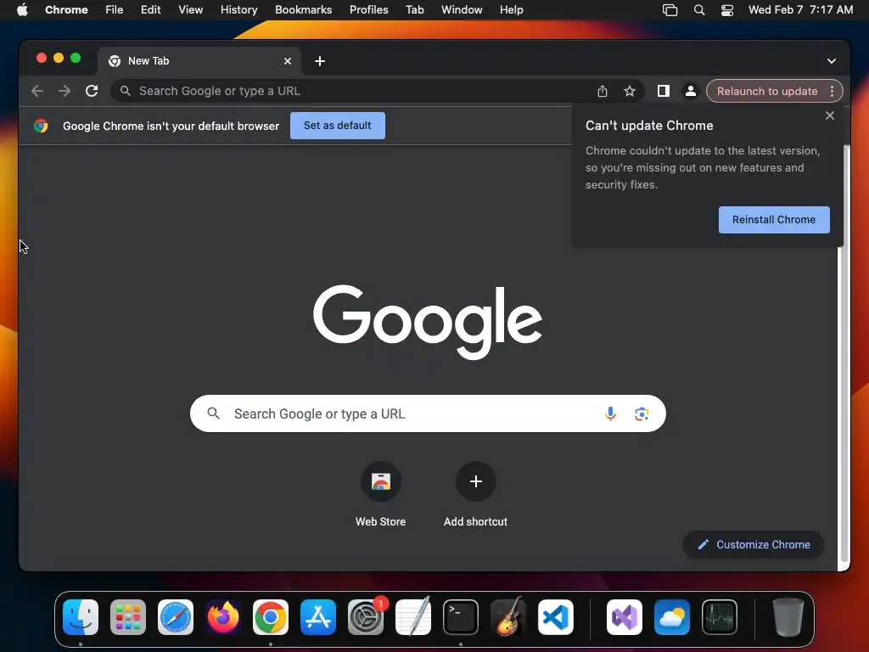Open Customize Chrome panel
Viewport: 869px width, 652px height.
754,544
